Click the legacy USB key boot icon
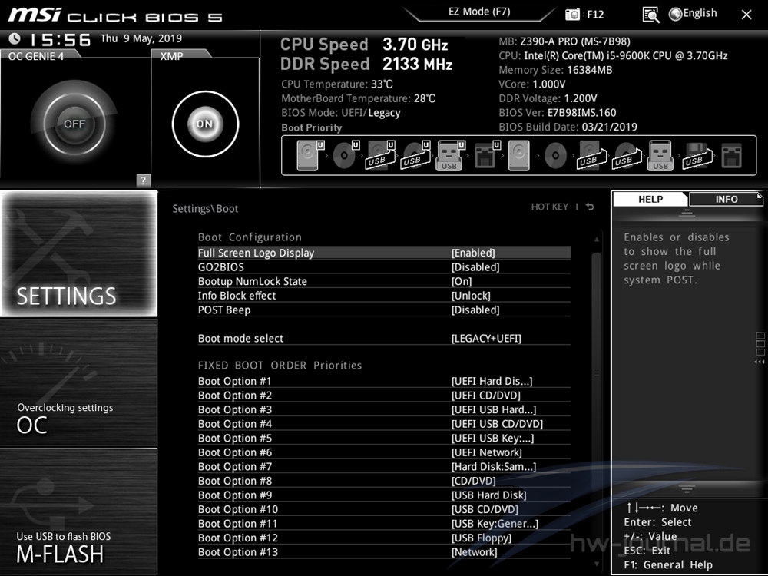This screenshot has width=768, height=576. 660,156
